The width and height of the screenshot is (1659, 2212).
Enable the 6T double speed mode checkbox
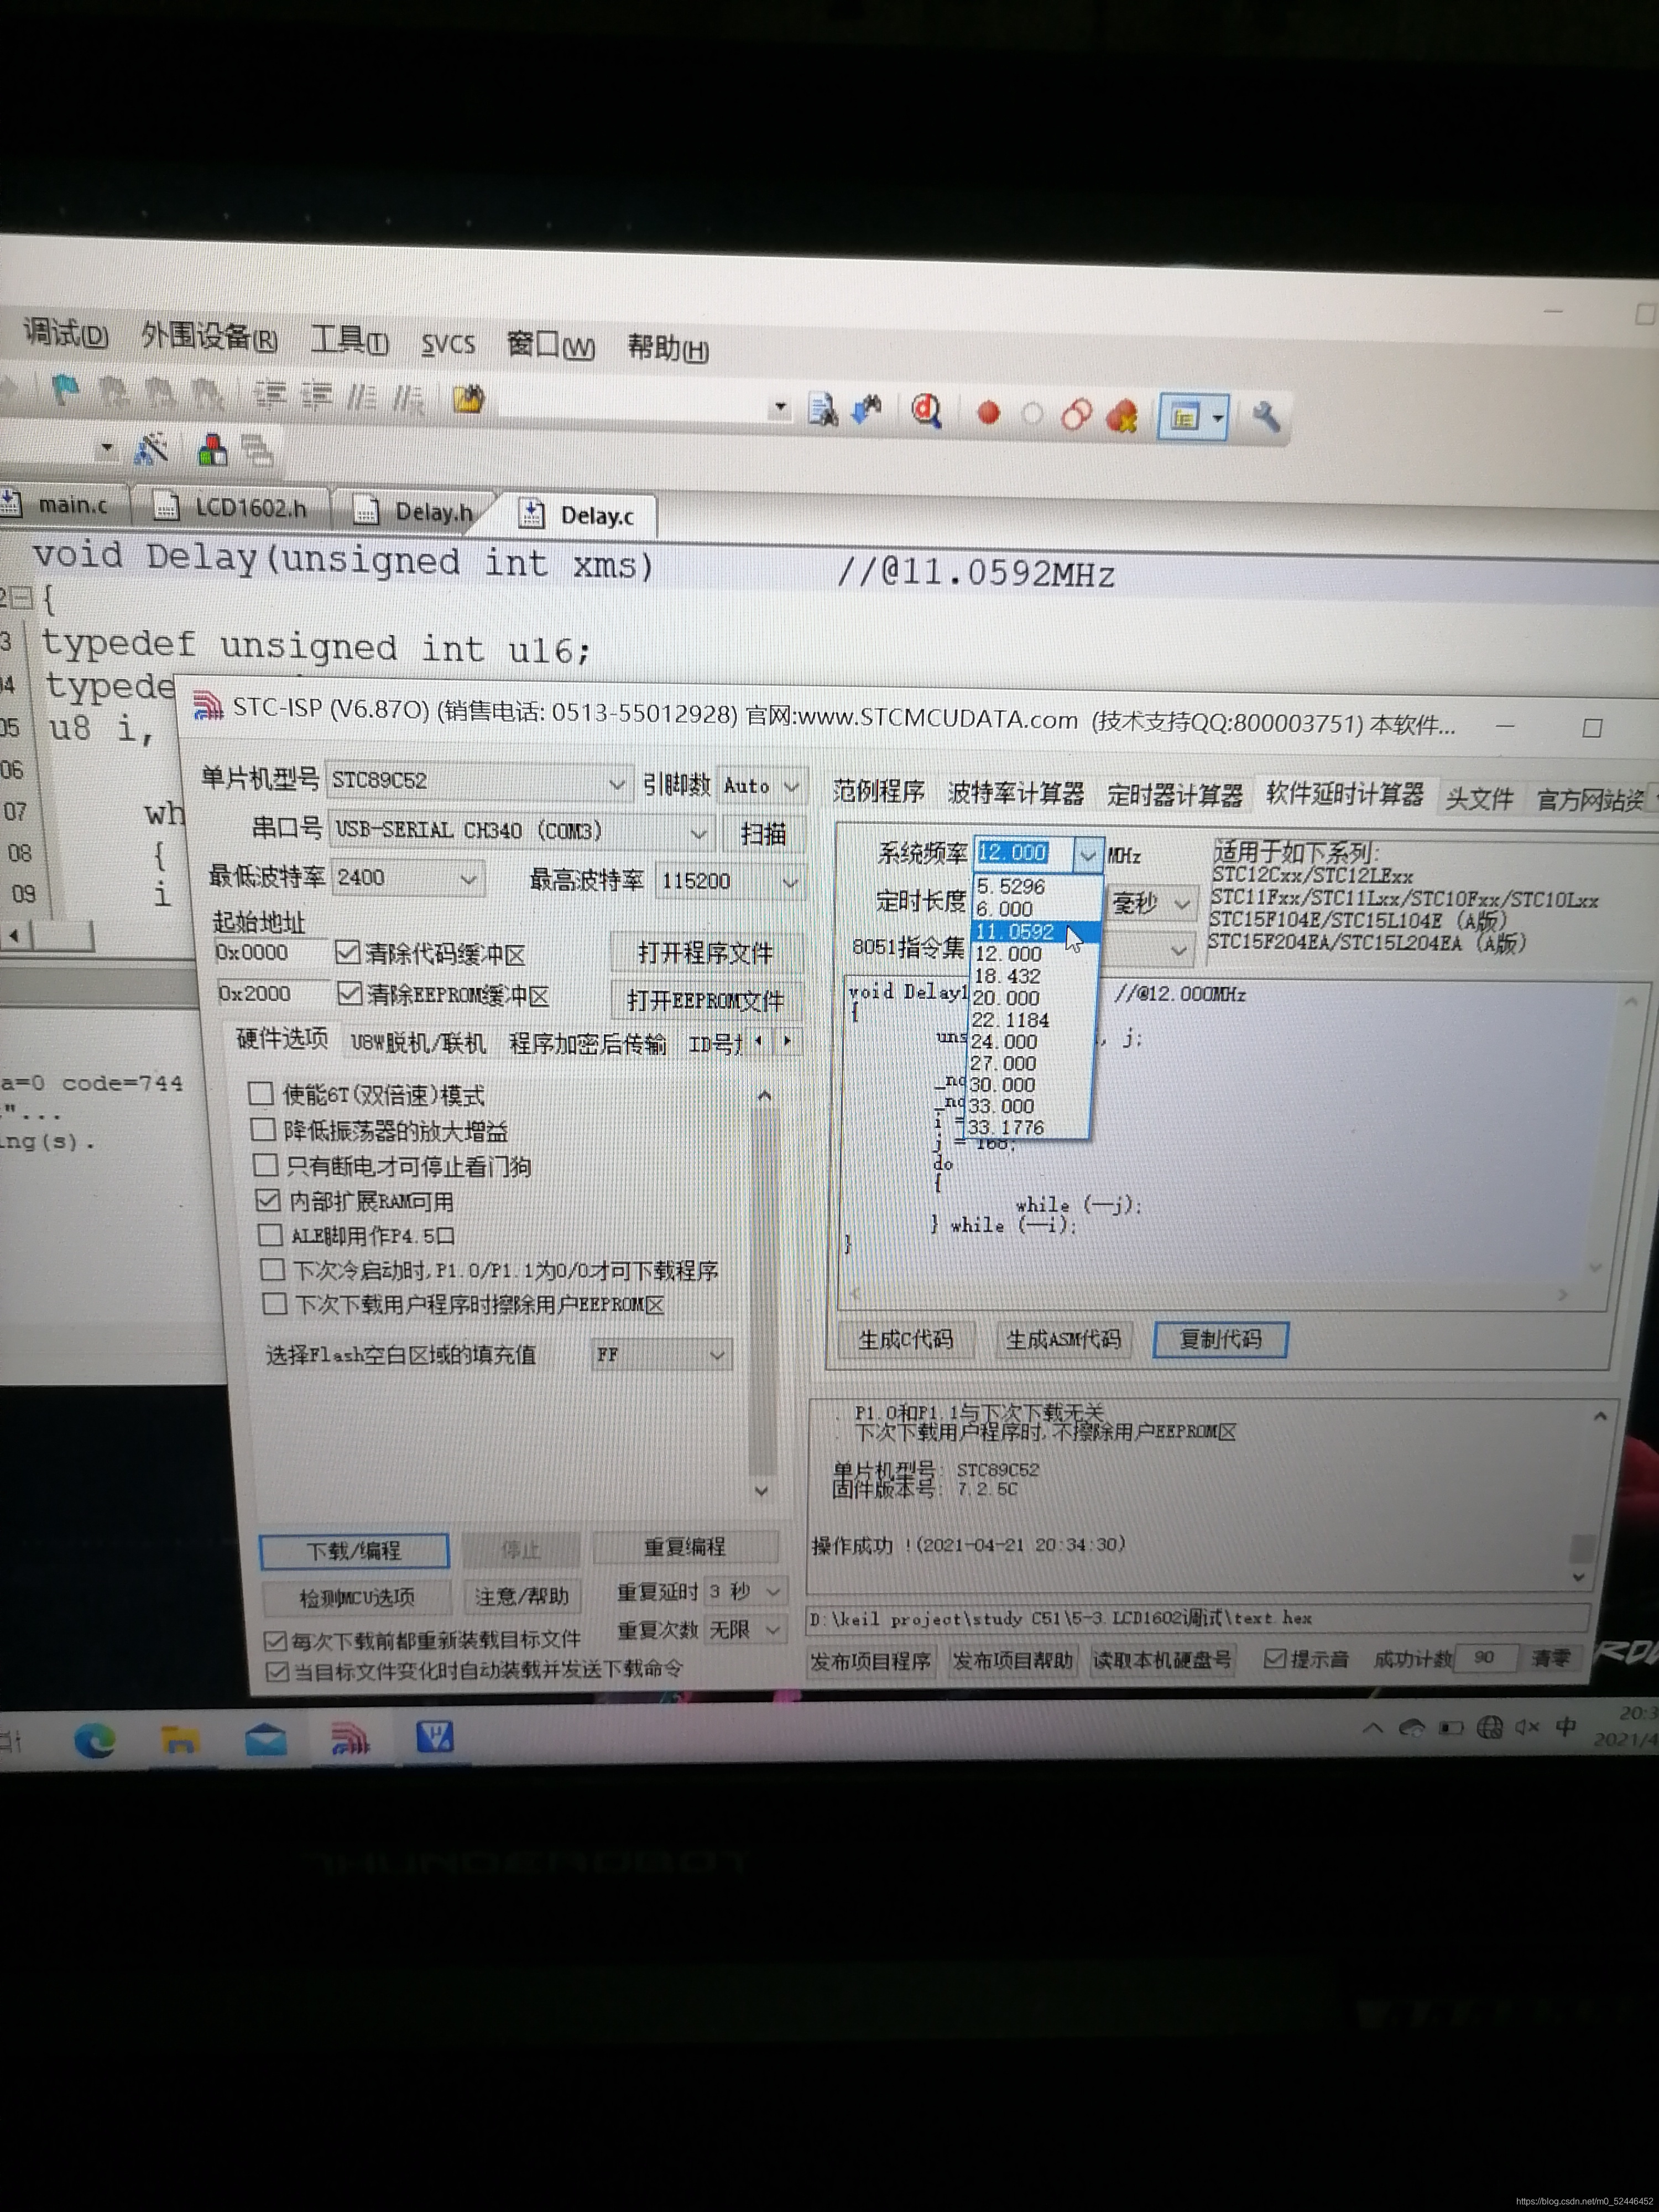261,1093
